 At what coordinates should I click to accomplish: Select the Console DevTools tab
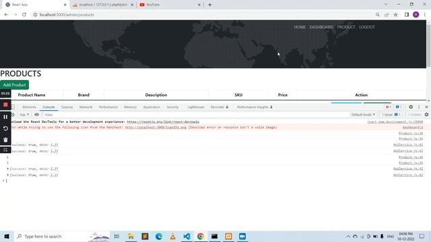coord(48,107)
